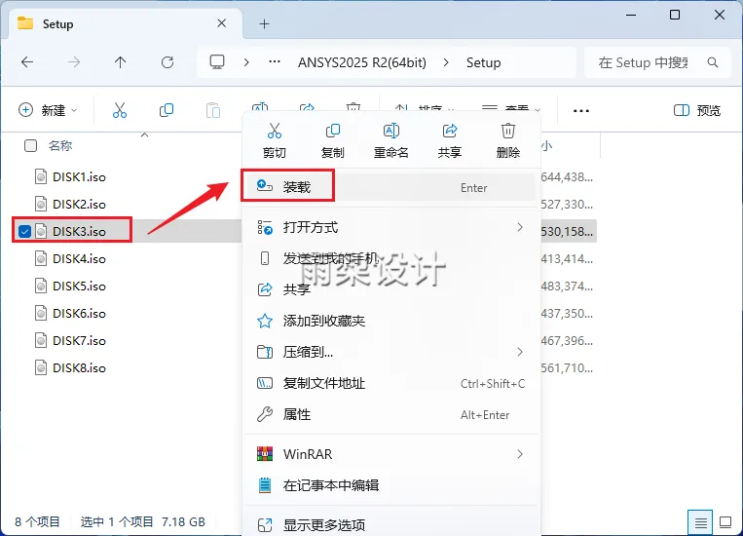Select 添加到收藏夹 in the context menu
This screenshot has width=743, height=536.
[x=391, y=321]
